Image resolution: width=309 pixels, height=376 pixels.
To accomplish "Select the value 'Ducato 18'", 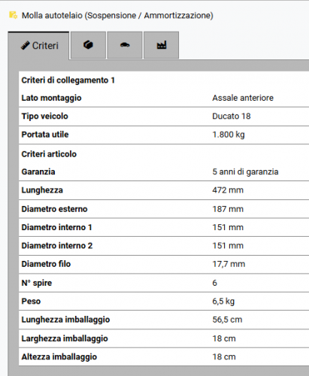I will pyautogui.click(x=232, y=116).
